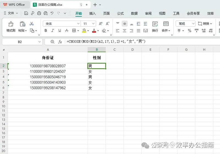The width and height of the screenshot is (220, 154).
Task: Click the formula bar with CHOOSE formula
Action: [142, 41]
